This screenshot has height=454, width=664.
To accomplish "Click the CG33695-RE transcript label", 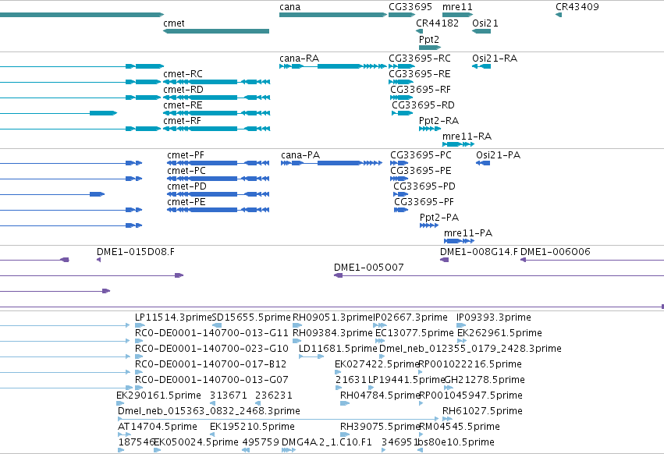I will pyautogui.click(x=420, y=73).
